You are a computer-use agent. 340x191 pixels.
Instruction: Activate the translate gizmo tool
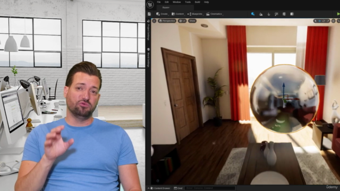point(319,21)
